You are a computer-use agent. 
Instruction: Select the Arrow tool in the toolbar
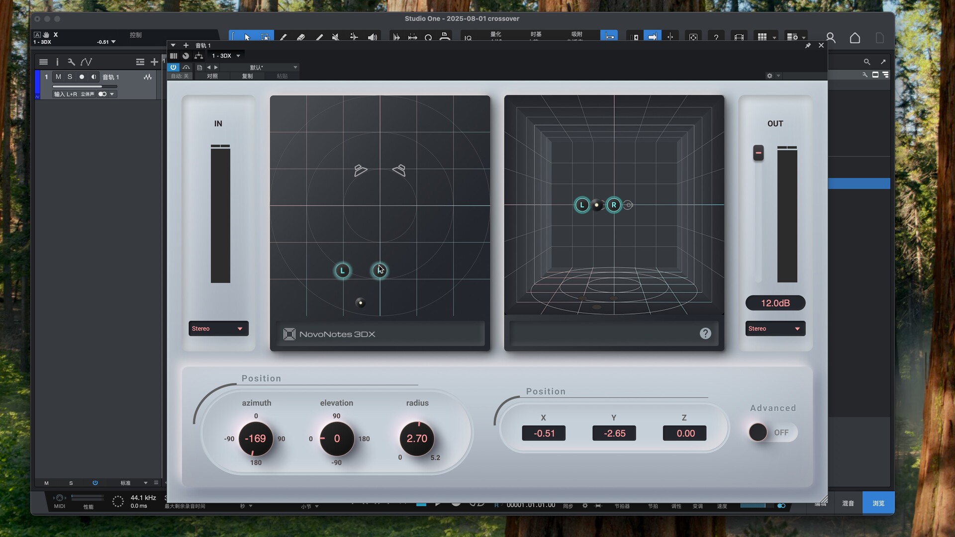(x=247, y=37)
